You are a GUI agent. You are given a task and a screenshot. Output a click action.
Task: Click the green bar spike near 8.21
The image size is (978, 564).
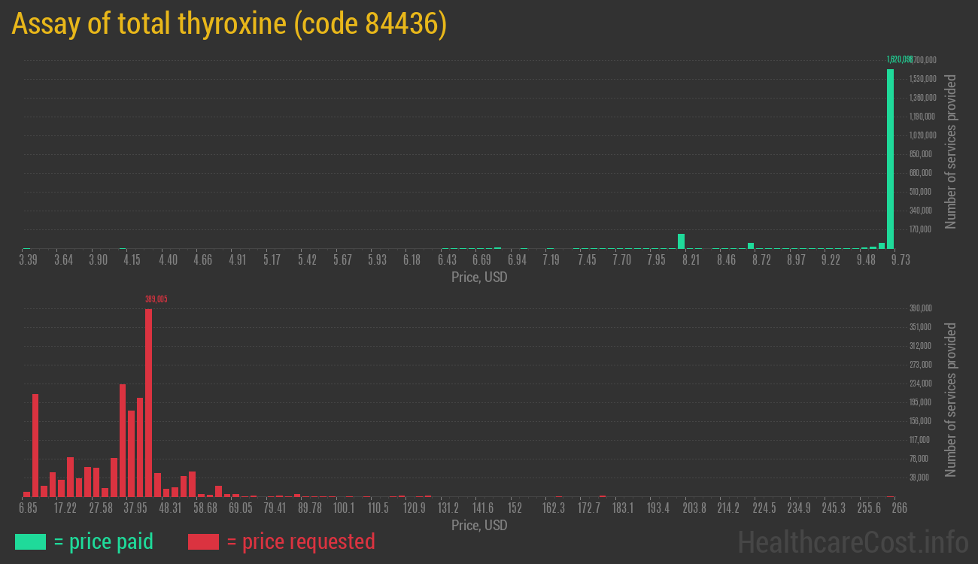pos(682,241)
